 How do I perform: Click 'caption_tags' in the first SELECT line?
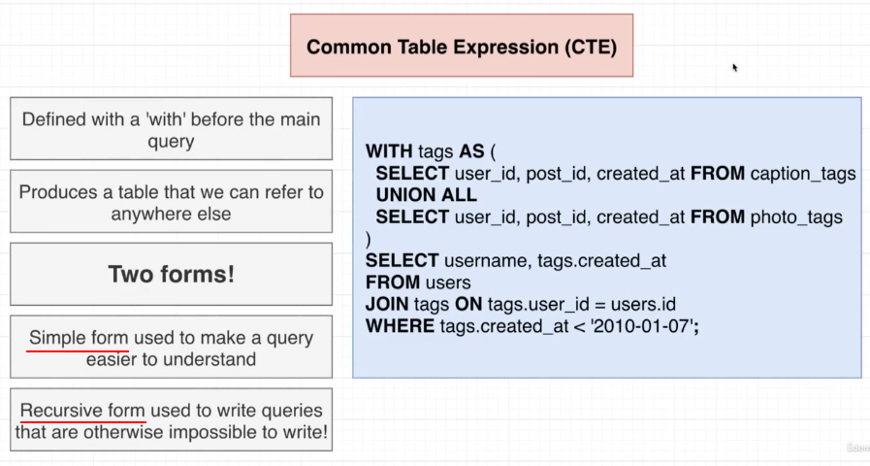(803, 174)
